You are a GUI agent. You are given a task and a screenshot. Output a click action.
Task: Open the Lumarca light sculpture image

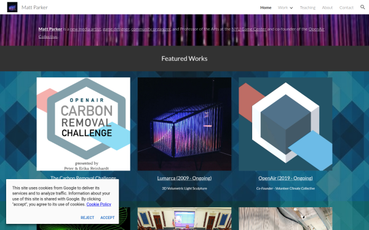[x=184, y=124]
